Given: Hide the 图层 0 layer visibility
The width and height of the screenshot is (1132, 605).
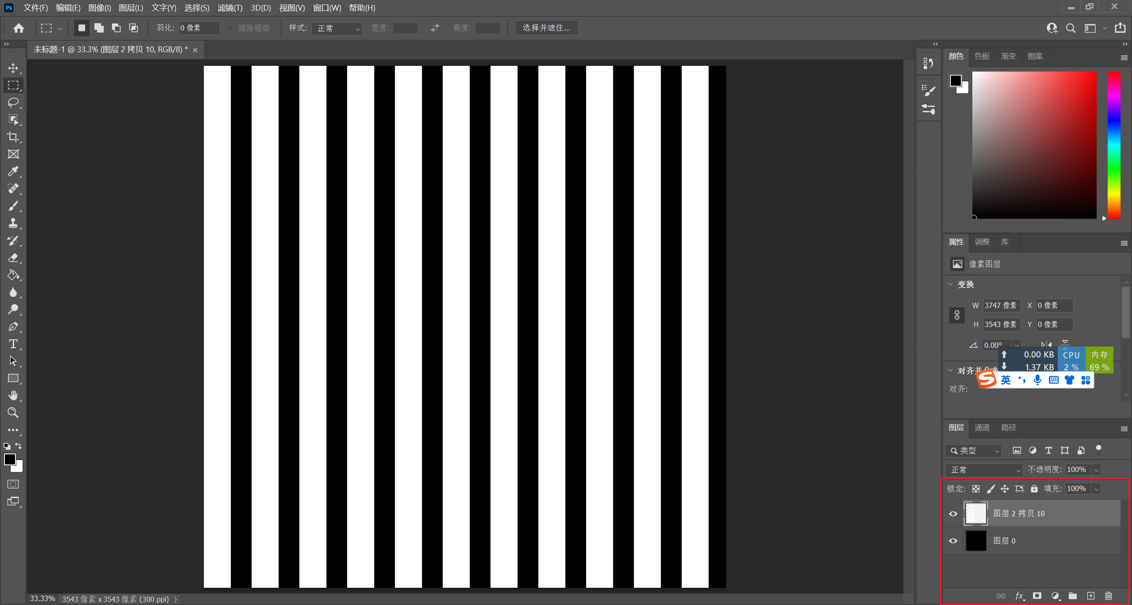Looking at the screenshot, I should [x=953, y=541].
